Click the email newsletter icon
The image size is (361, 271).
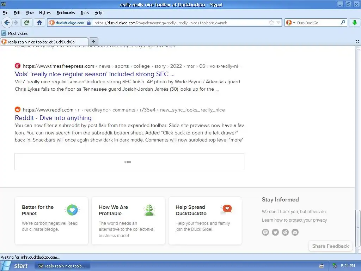click(295, 232)
